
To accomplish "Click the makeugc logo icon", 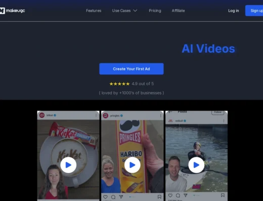I will coord(3,11).
